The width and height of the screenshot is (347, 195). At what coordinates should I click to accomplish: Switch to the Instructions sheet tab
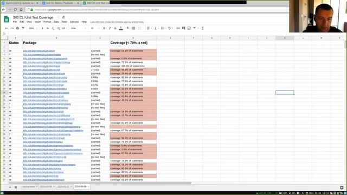pyautogui.click(x=30, y=187)
